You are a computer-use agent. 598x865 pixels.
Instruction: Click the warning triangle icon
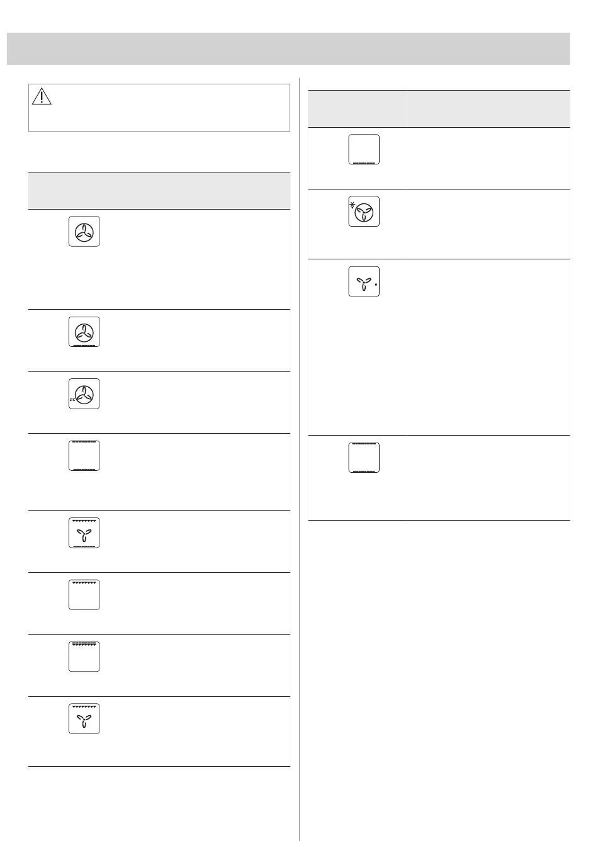tap(41, 96)
